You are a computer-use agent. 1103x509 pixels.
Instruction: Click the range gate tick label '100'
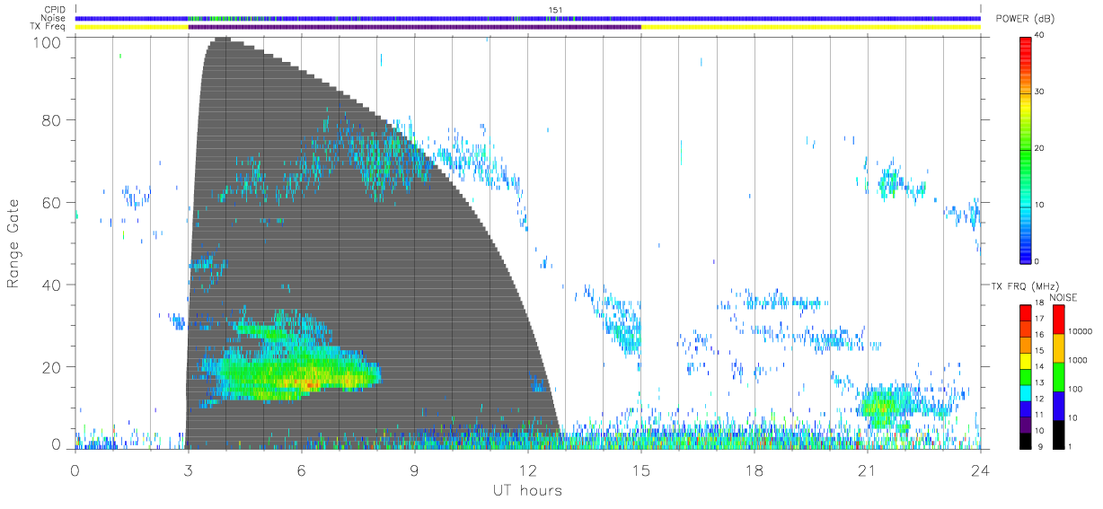tap(47, 41)
